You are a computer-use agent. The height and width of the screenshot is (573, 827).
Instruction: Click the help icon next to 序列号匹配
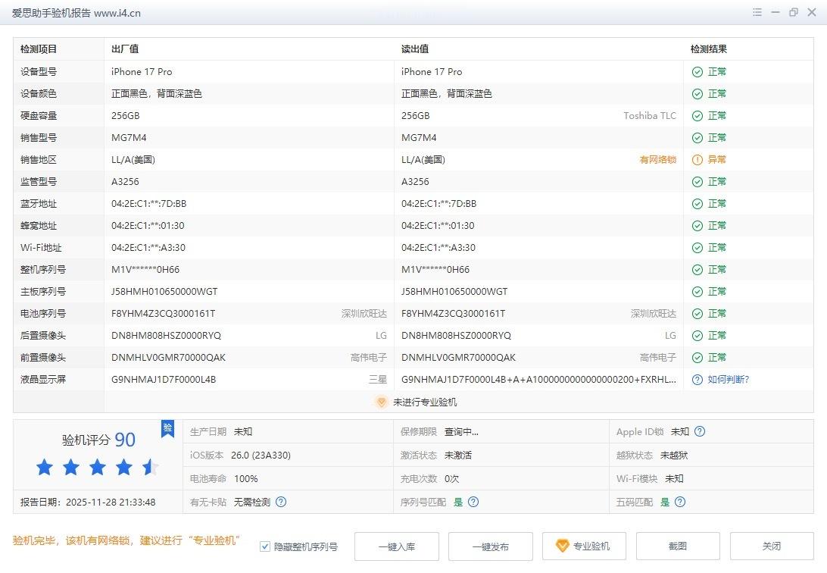coord(473,502)
